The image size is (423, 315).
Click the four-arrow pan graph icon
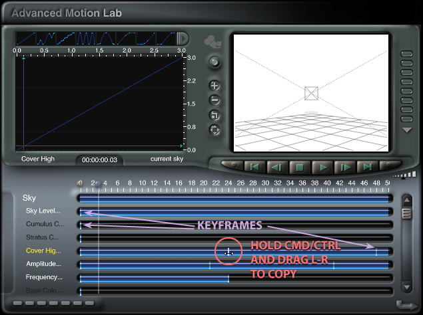(214, 130)
